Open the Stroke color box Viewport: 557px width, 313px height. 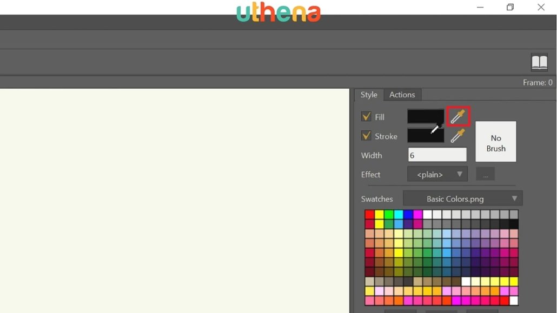click(x=426, y=136)
